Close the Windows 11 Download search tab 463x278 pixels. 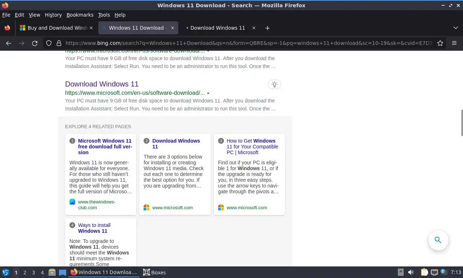point(173,28)
